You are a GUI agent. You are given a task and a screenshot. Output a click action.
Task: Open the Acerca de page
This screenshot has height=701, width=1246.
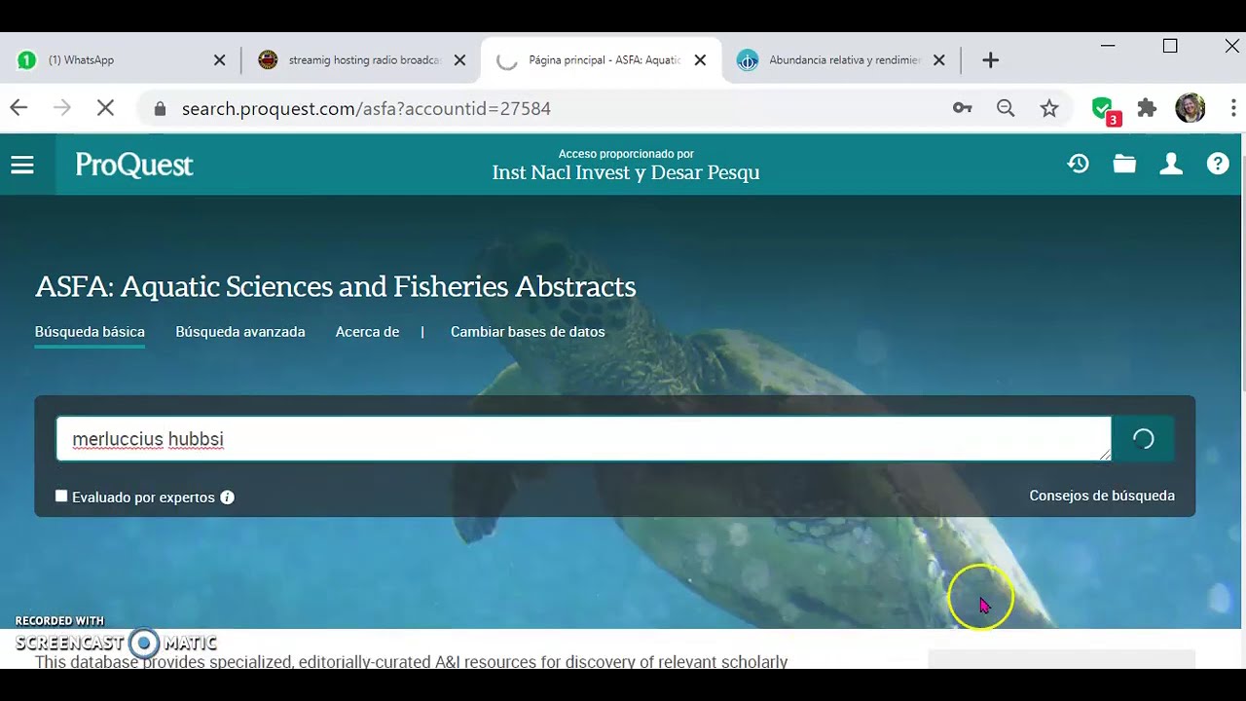coord(367,332)
